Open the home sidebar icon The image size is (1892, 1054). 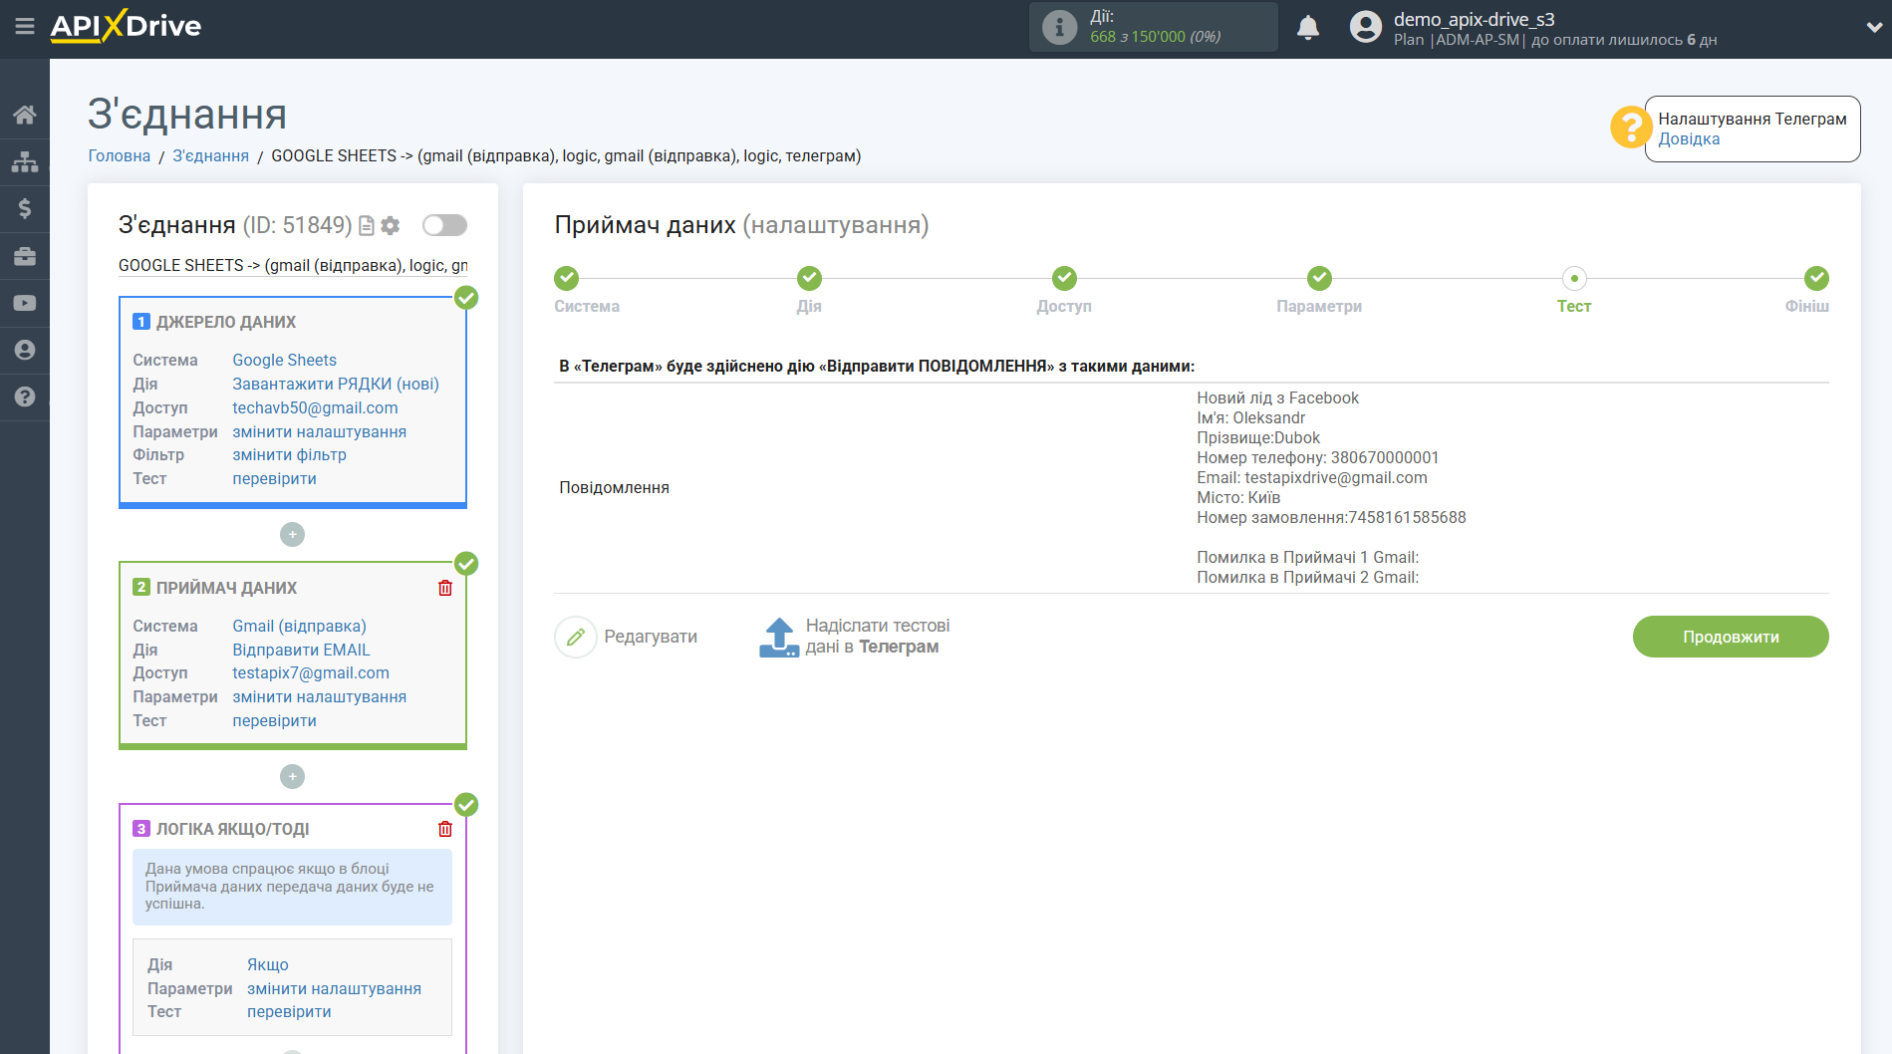(x=25, y=115)
